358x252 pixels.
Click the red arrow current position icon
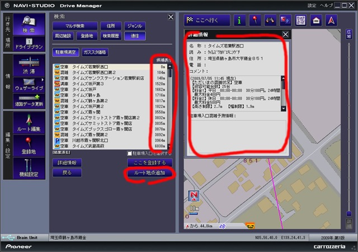[331, 20]
